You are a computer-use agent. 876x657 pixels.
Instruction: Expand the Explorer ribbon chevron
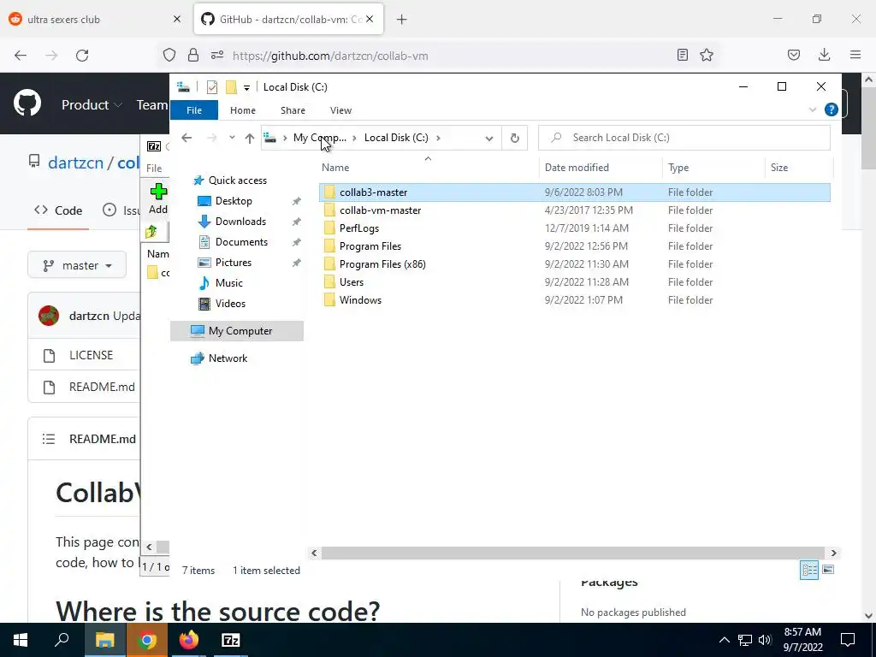tap(813, 110)
